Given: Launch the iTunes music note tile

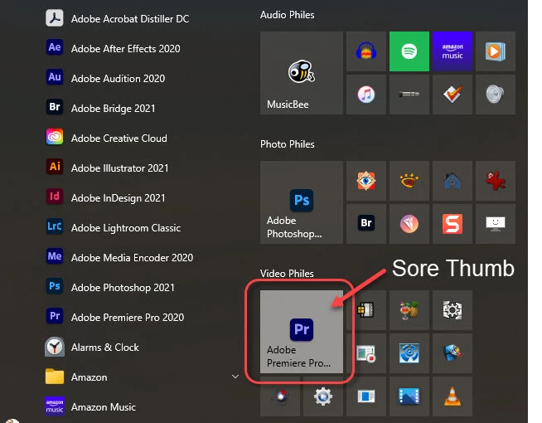Looking at the screenshot, I should coord(366,95).
